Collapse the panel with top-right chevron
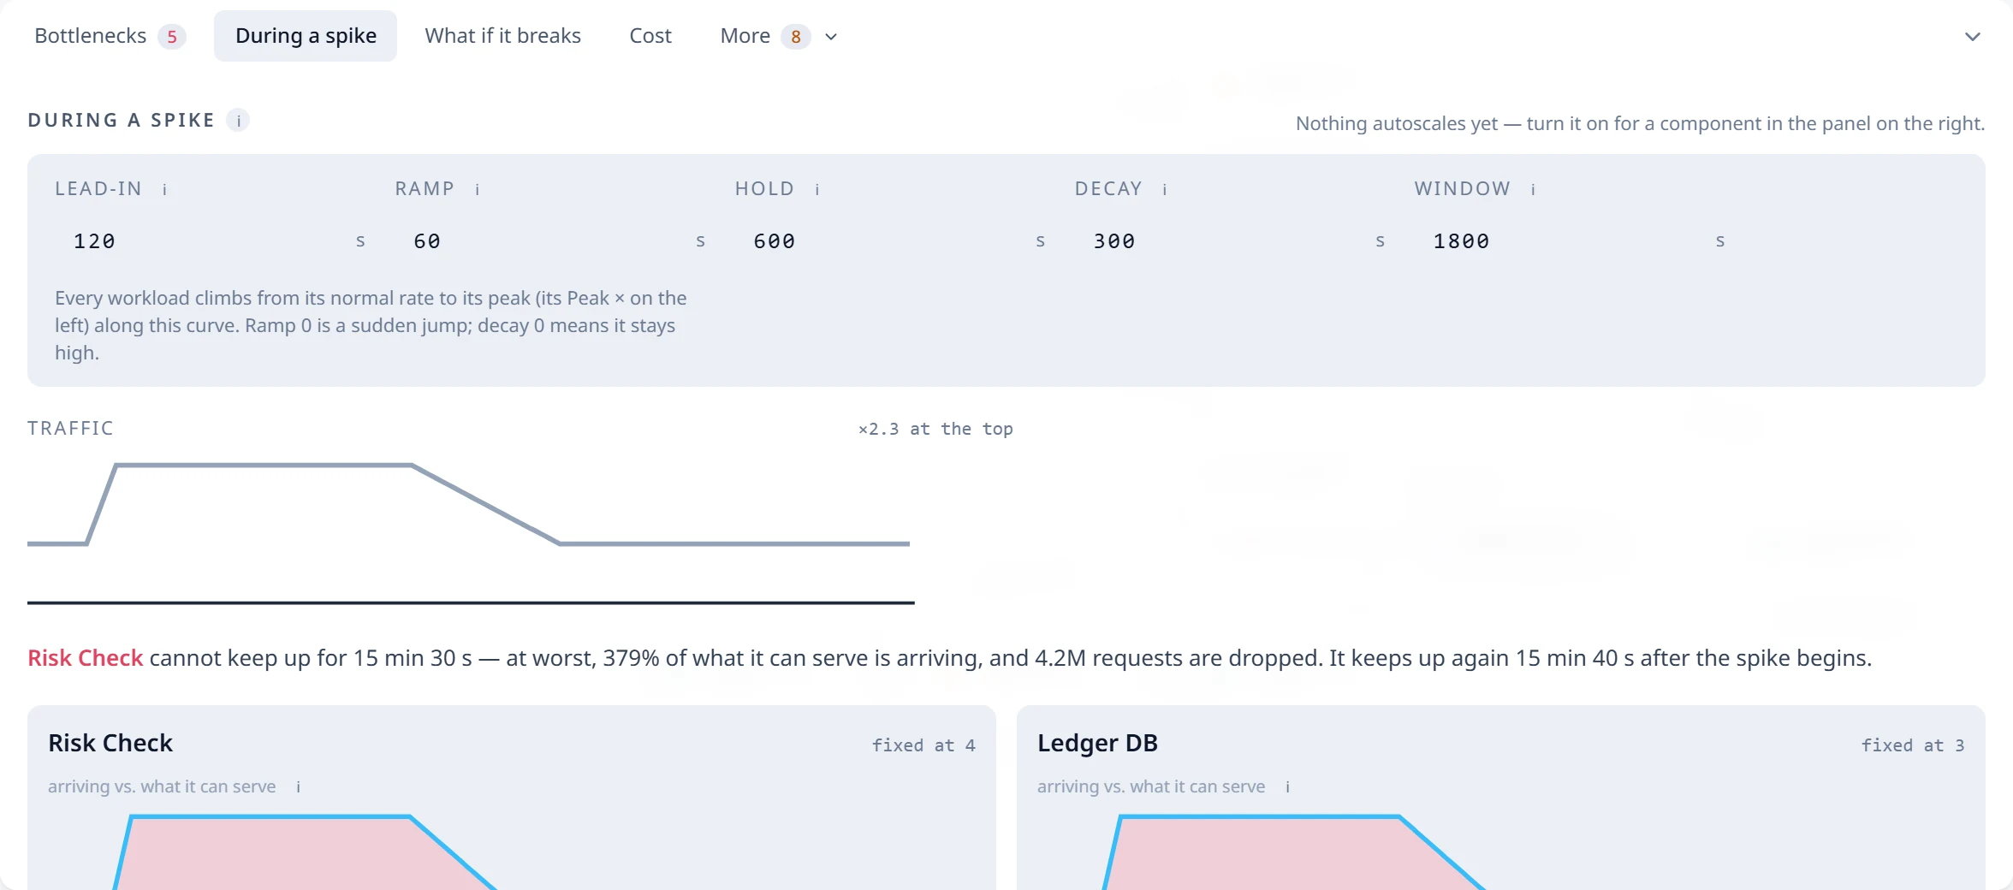 tap(1973, 37)
